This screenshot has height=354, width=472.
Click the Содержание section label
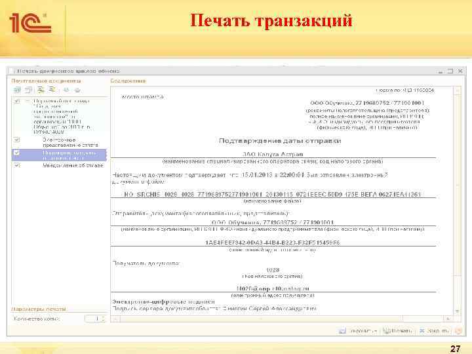pos(128,81)
